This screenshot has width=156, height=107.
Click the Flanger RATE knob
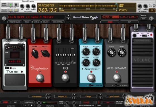click(86, 52)
